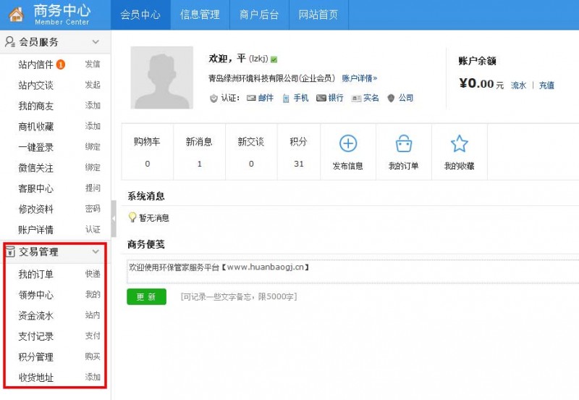Click the 手机 certification icon
Screen dimensions: 579x400
pos(286,98)
